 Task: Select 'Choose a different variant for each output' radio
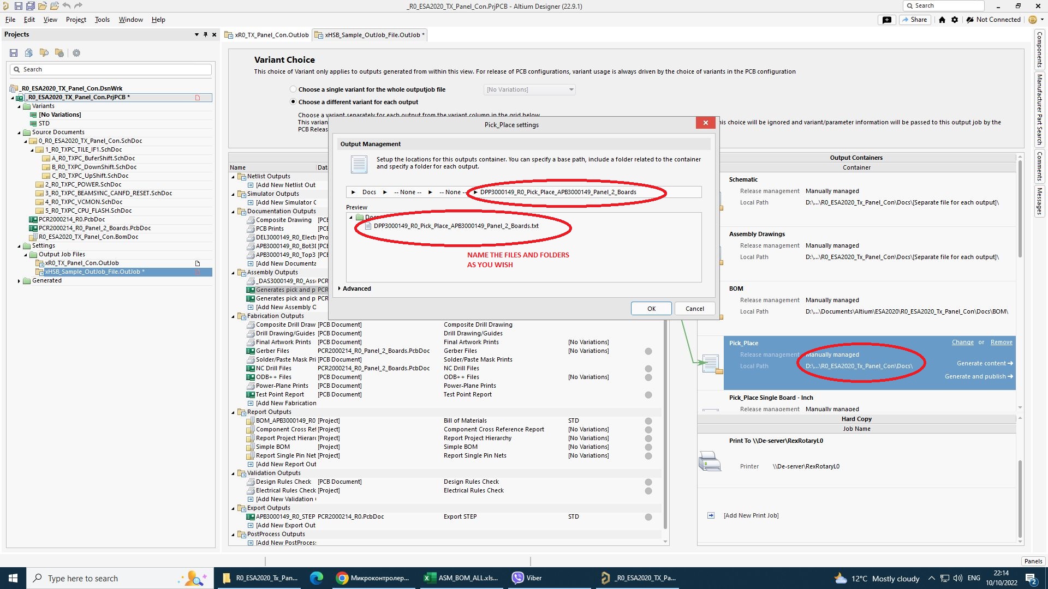pos(294,102)
